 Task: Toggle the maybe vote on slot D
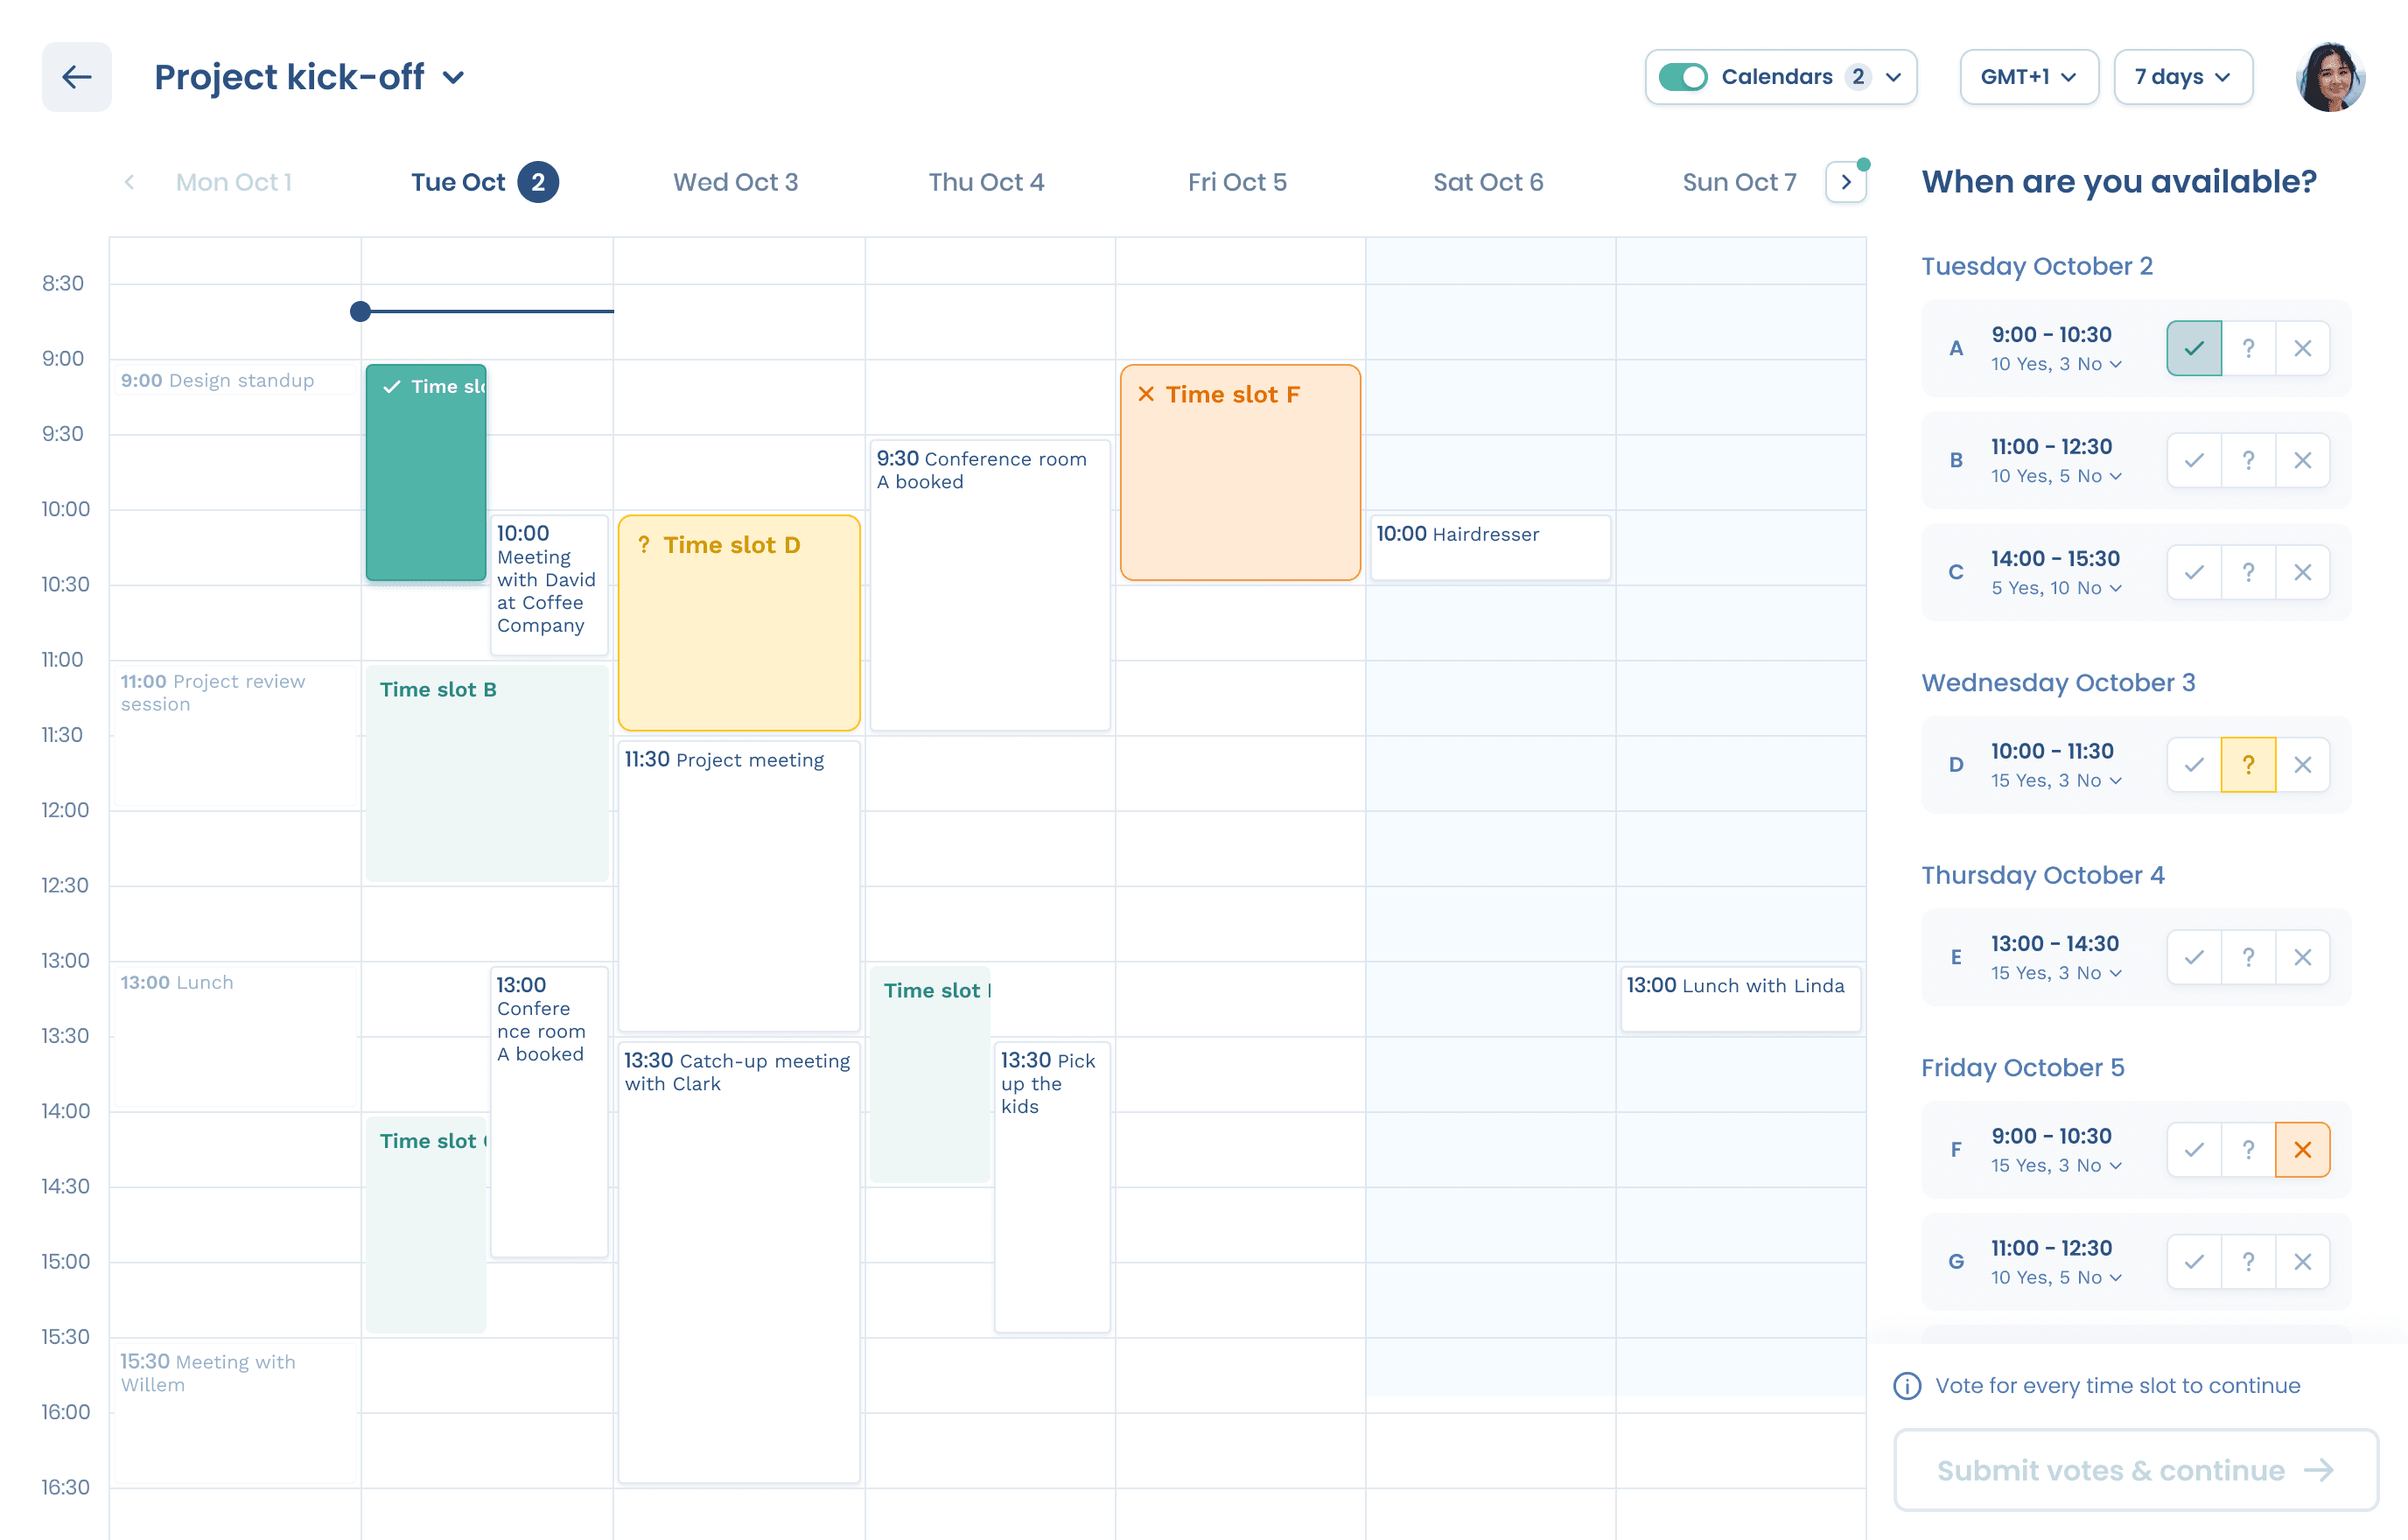tap(2248, 764)
